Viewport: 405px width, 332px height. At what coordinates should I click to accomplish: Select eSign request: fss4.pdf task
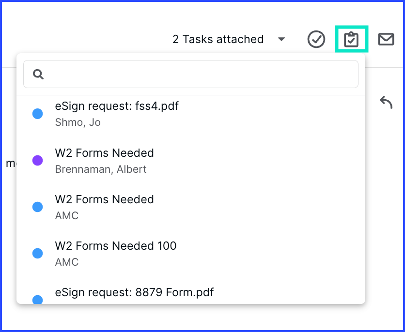coord(191,114)
